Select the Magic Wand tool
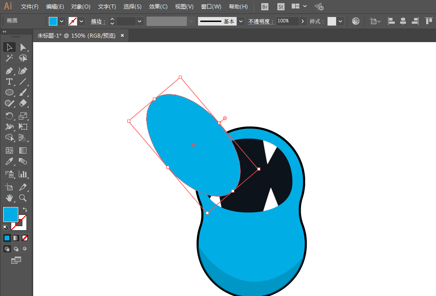This screenshot has height=296, width=436. [x=9, y=58]
